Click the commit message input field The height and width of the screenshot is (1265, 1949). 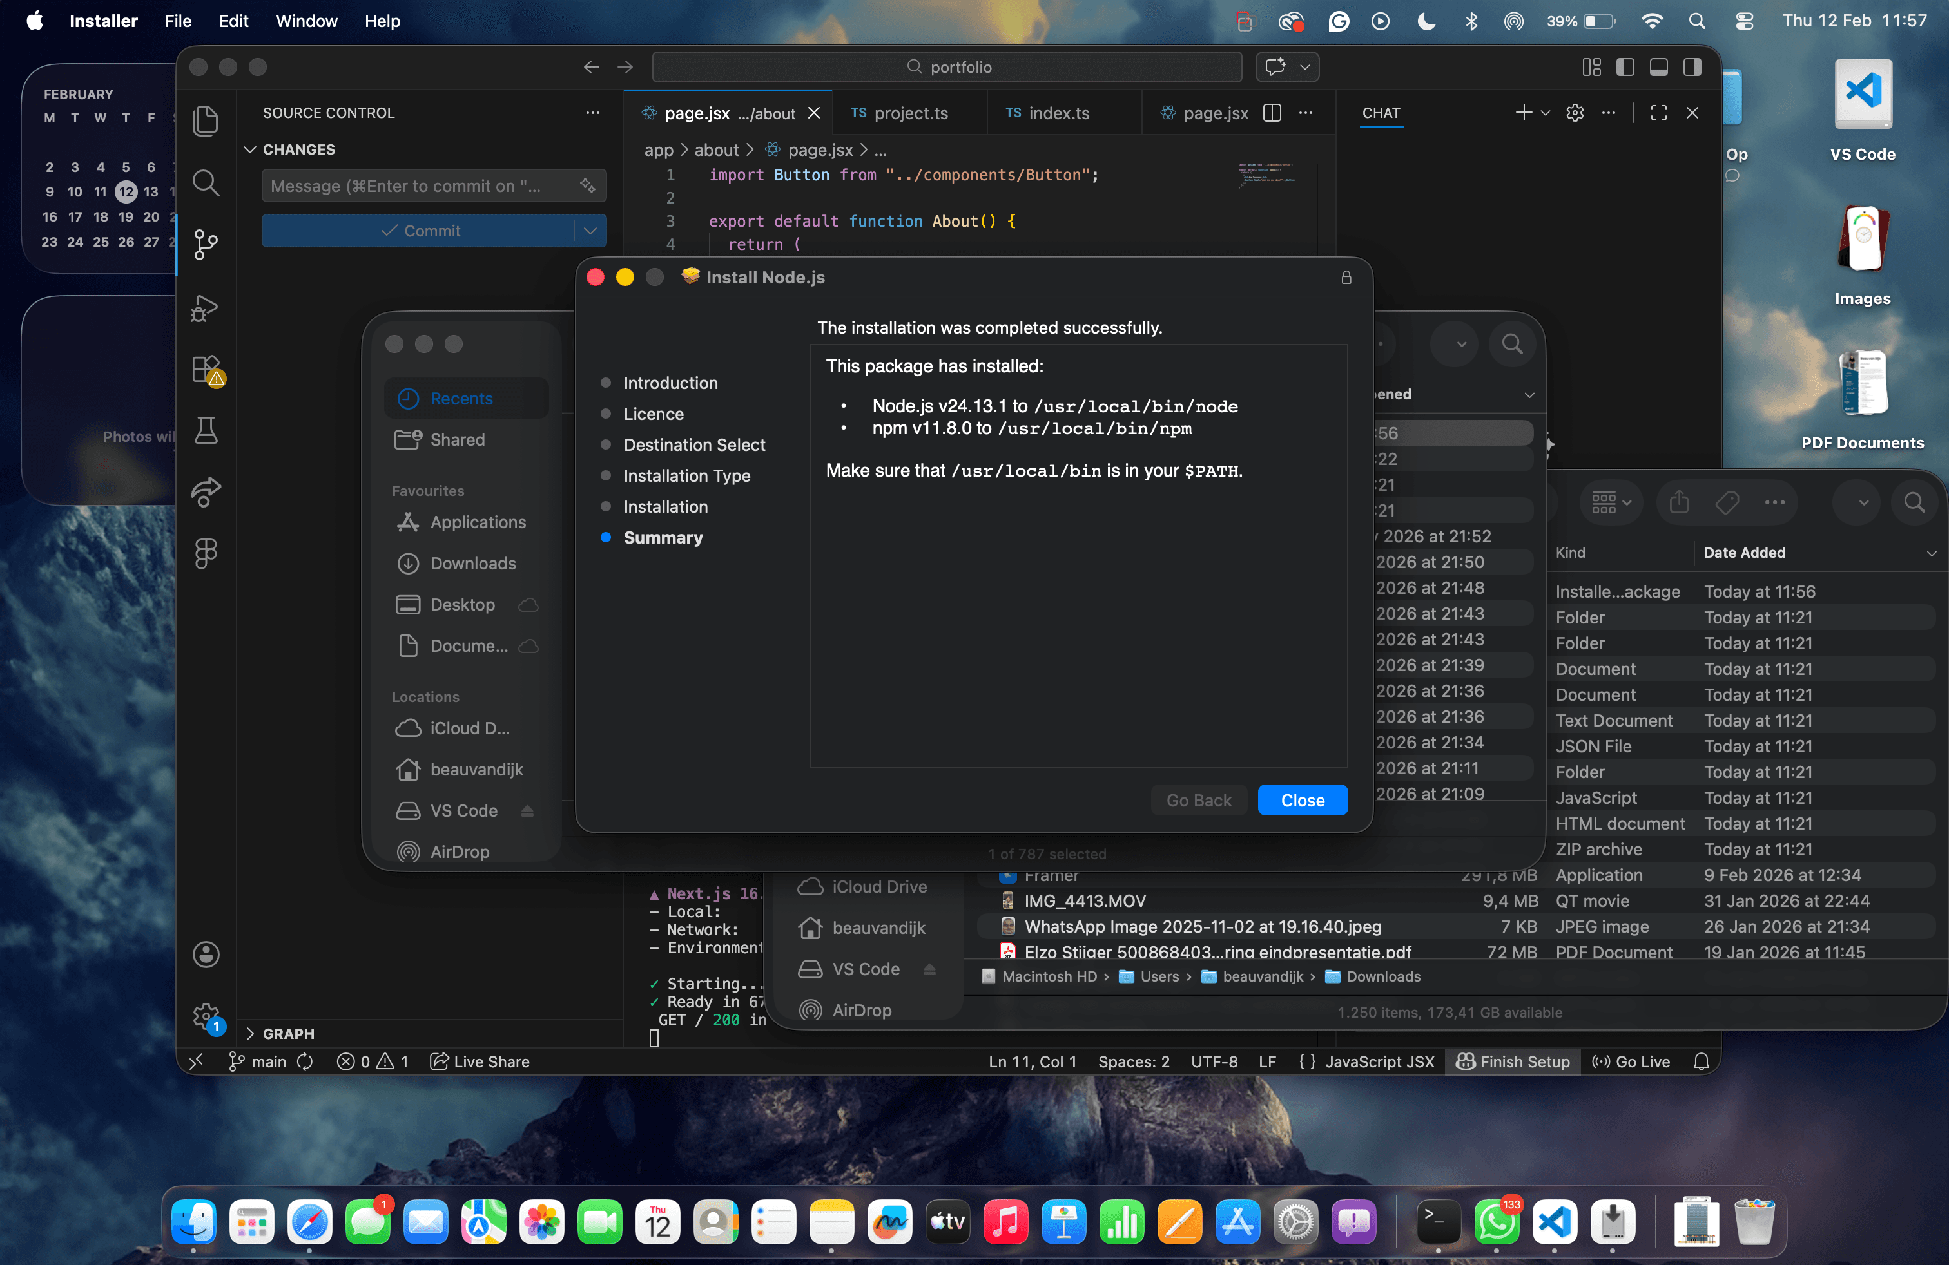point(421,185)
